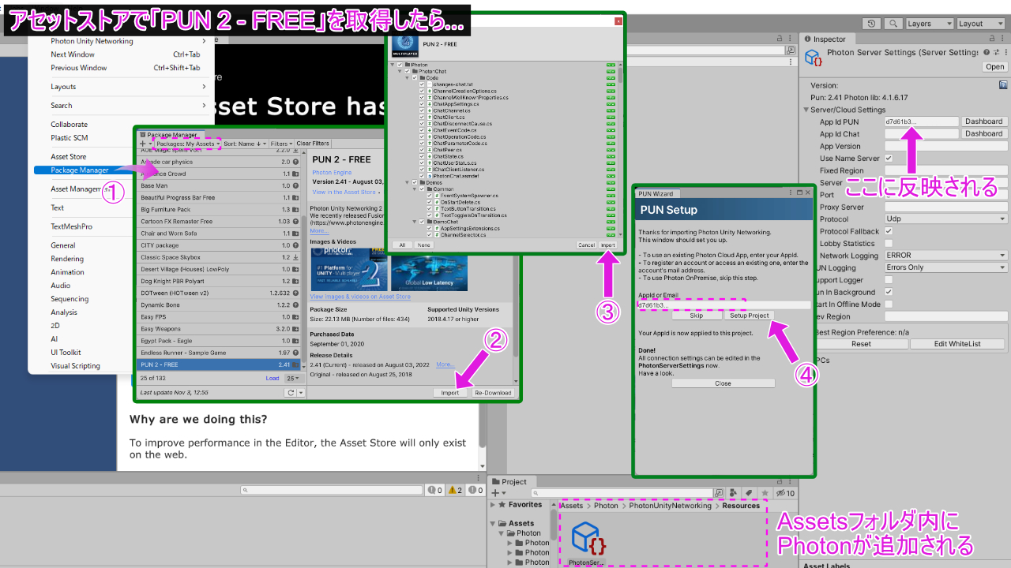Open the PUN Logging Errors Only dropdown
Image resolution: width=1011 pixels, height=568 pixels.
click(x=946, y=267)
